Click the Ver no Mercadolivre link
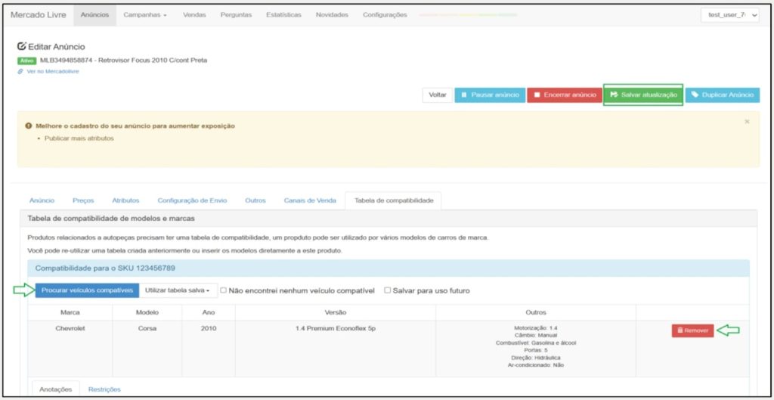 (x=52, y=71)
